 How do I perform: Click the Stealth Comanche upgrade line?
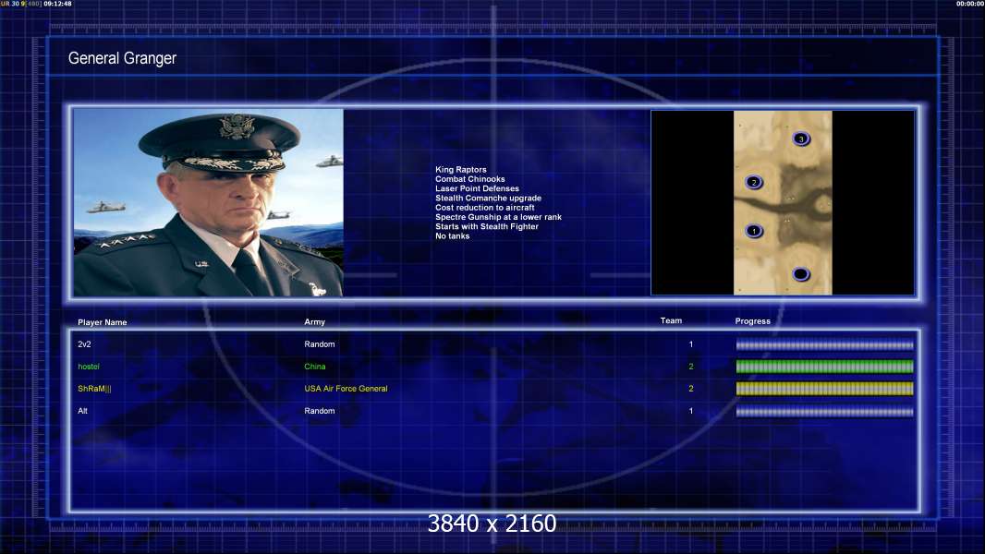488,198
